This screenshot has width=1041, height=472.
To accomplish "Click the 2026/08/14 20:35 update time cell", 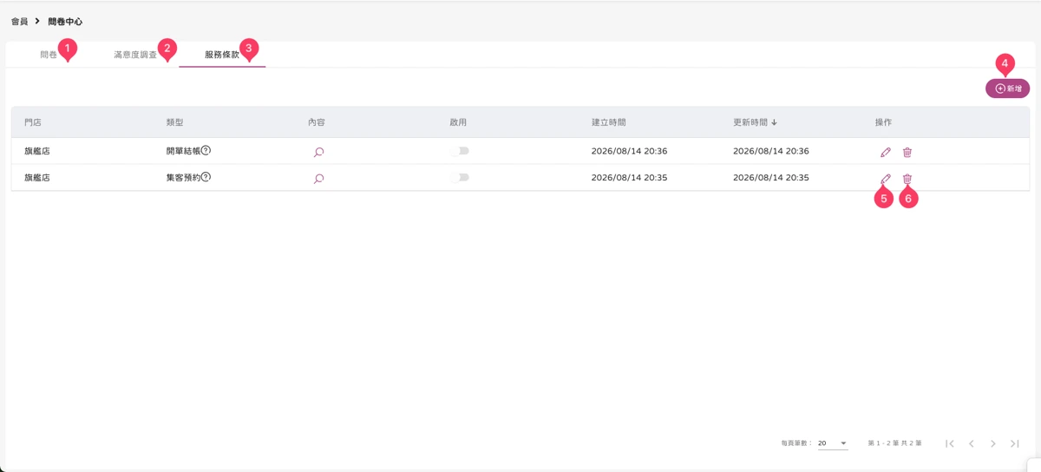I will pyautogui.click(x=771, y=177).
